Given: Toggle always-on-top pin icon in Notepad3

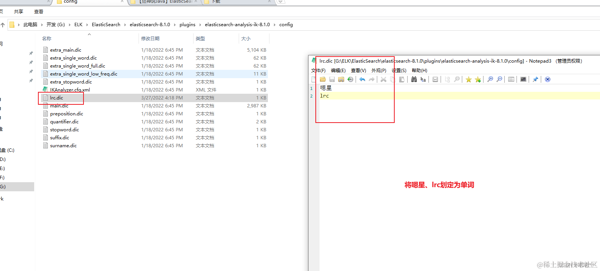Looking at the screenshot, I should tap(535, 79).
